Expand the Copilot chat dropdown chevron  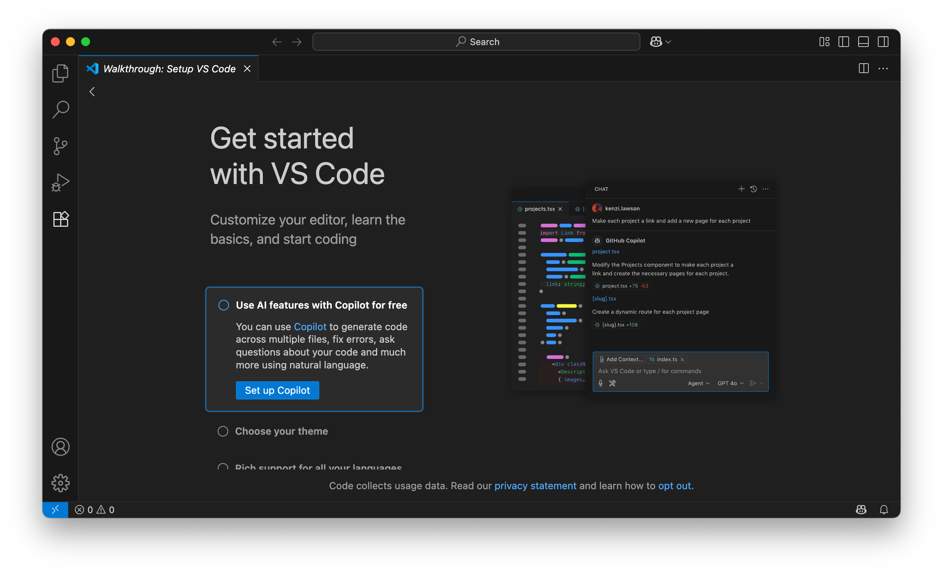click(668, 42)
